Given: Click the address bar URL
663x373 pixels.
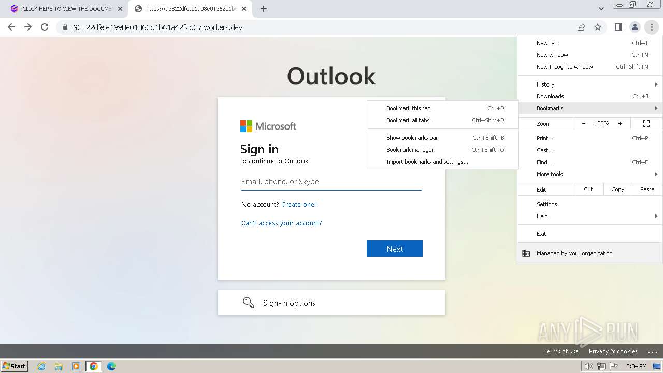Looking at the screenshot, I should tap(158, 27).
